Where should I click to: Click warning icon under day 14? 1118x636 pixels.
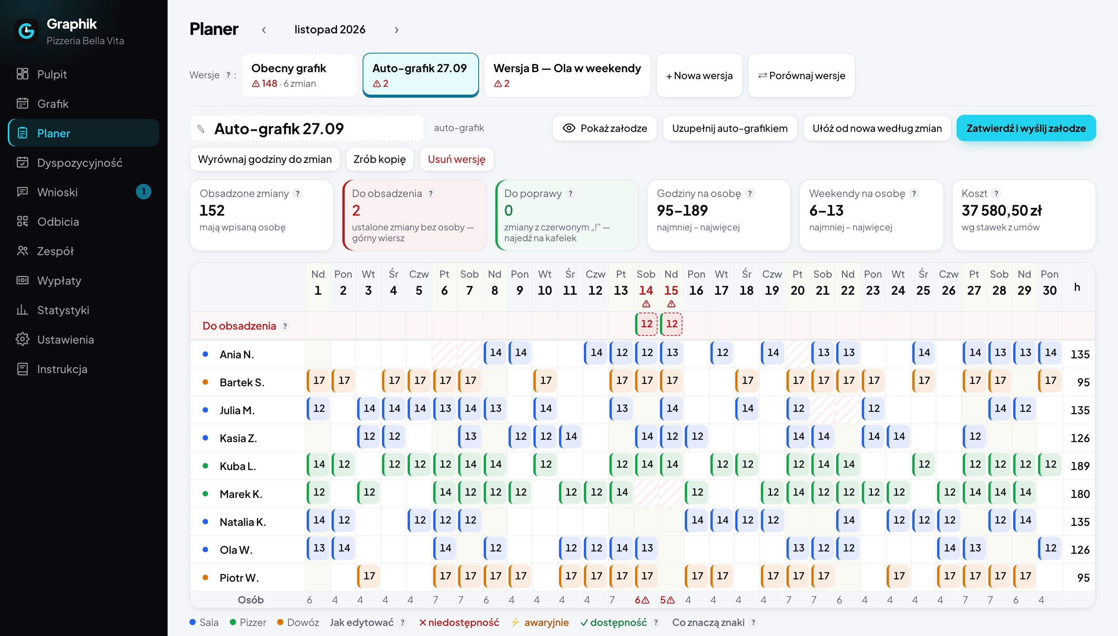tap(646, 304)
